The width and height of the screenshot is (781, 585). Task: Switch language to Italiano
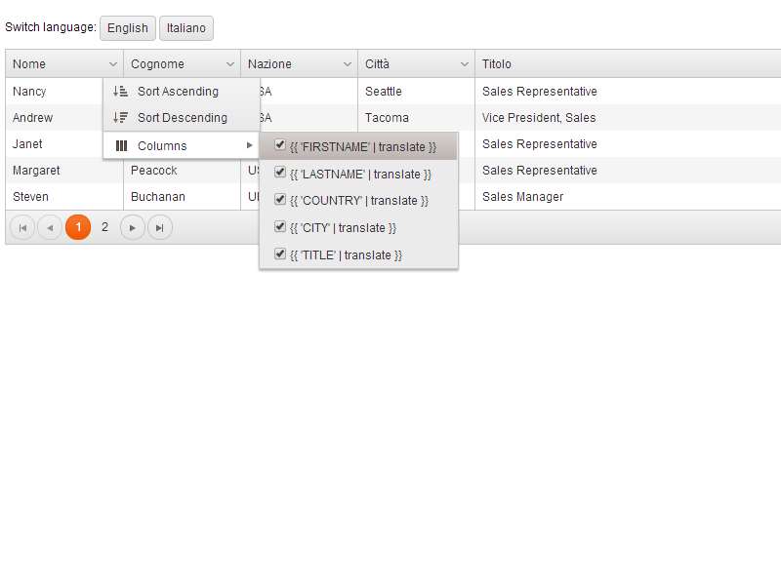186,28
